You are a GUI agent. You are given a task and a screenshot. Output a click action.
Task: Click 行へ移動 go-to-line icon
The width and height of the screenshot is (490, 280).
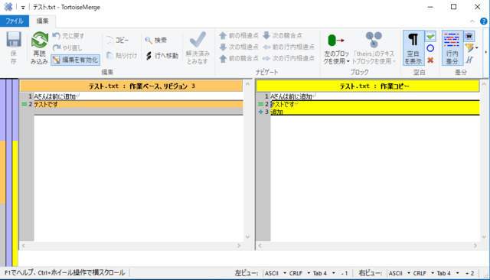pyautogui.click(x=162, y=56)
